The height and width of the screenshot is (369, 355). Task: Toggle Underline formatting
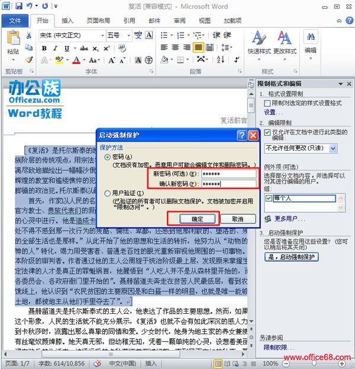point(67,48)
